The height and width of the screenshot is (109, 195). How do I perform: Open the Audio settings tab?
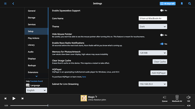click(36, 52)
